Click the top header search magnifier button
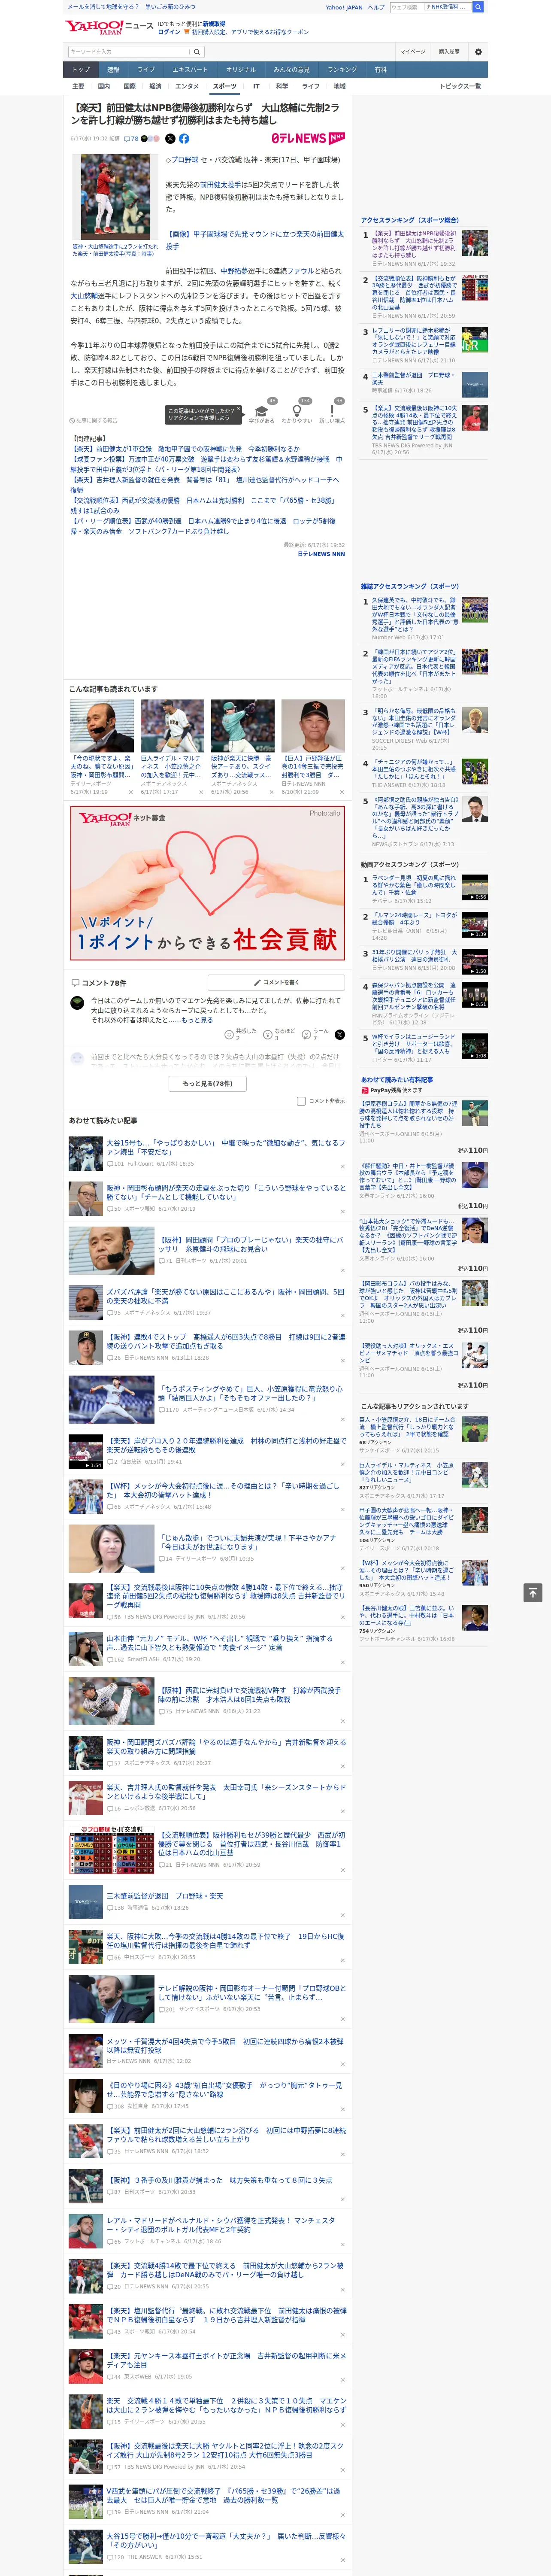The width and height of the screenshot is (551, 2576). pyautogui.click(x=478, y=7)
